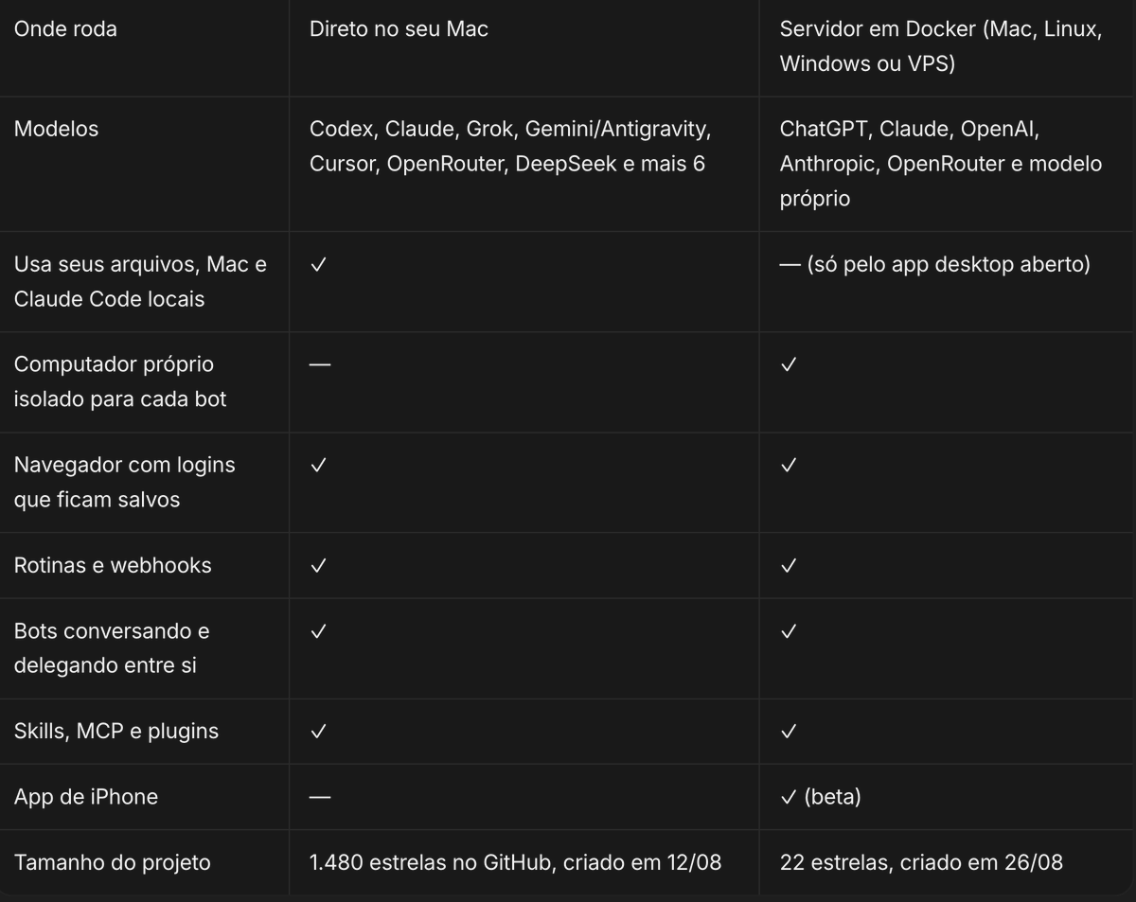Select the 'Servidor em Docker' cell text
This screenshot has width=1136, height=902.
pyautogui.click(x=941, y=46)
